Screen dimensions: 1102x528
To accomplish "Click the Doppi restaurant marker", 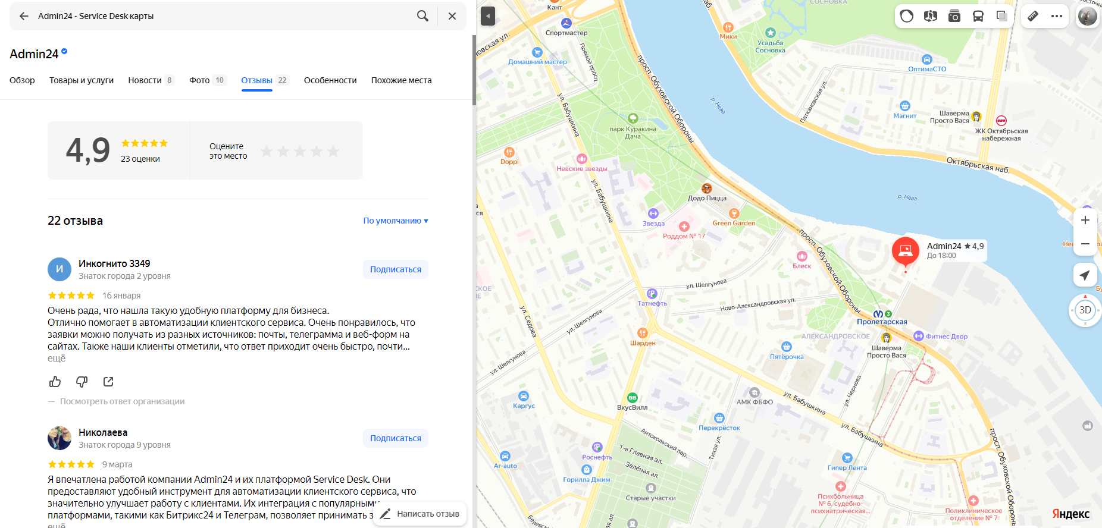I will [x=509, y=152].
